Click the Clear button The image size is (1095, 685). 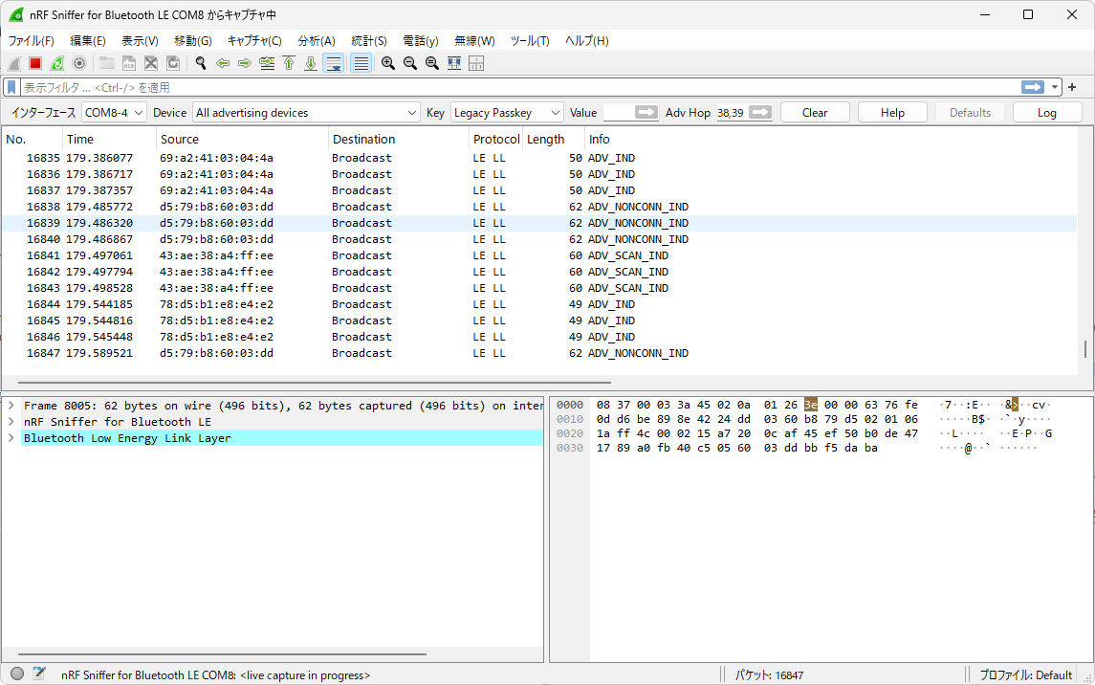click(815, 113)
